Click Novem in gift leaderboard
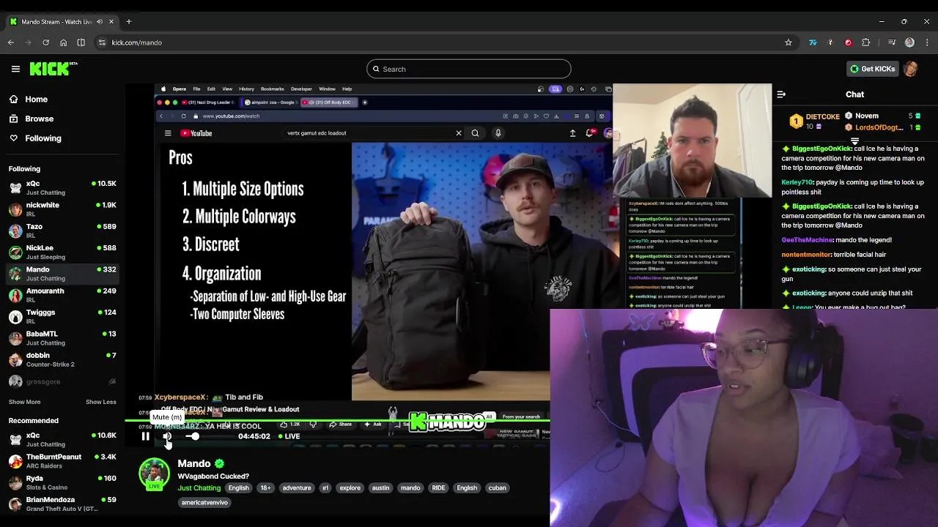The height and width of the screenshot is (527, 938). click(882, 116)
